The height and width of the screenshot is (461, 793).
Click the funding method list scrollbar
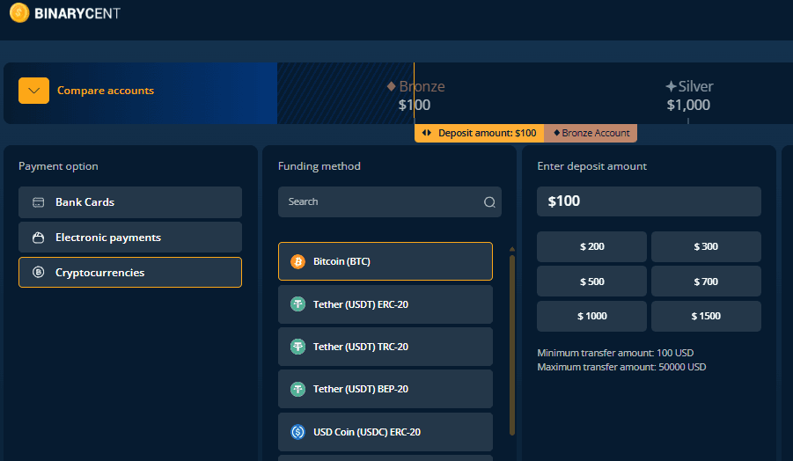pos(512,345)
